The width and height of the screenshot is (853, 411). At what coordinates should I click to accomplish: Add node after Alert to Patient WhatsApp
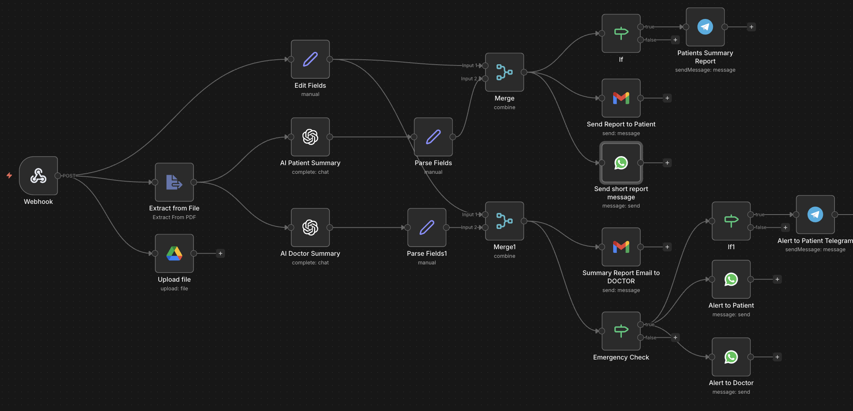[777, 279]
